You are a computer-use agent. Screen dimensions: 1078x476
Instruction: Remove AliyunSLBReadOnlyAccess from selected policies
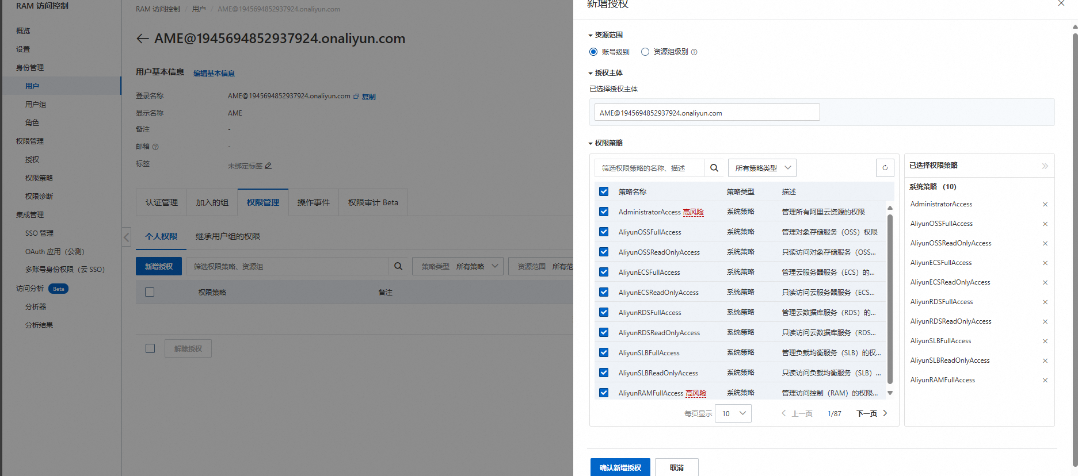point(1045,361)
